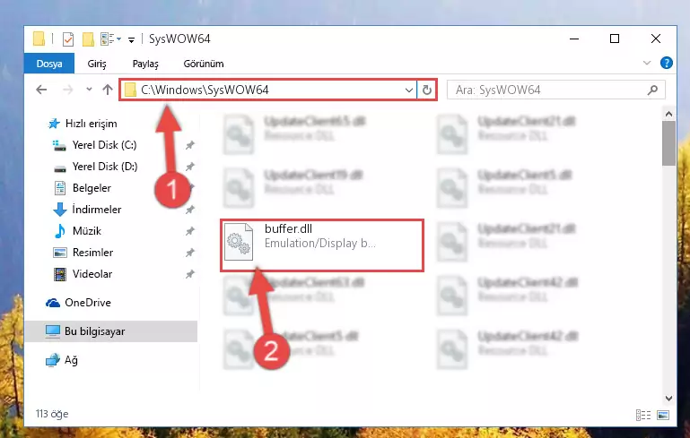Switch to large icons view in status bar

663,415
